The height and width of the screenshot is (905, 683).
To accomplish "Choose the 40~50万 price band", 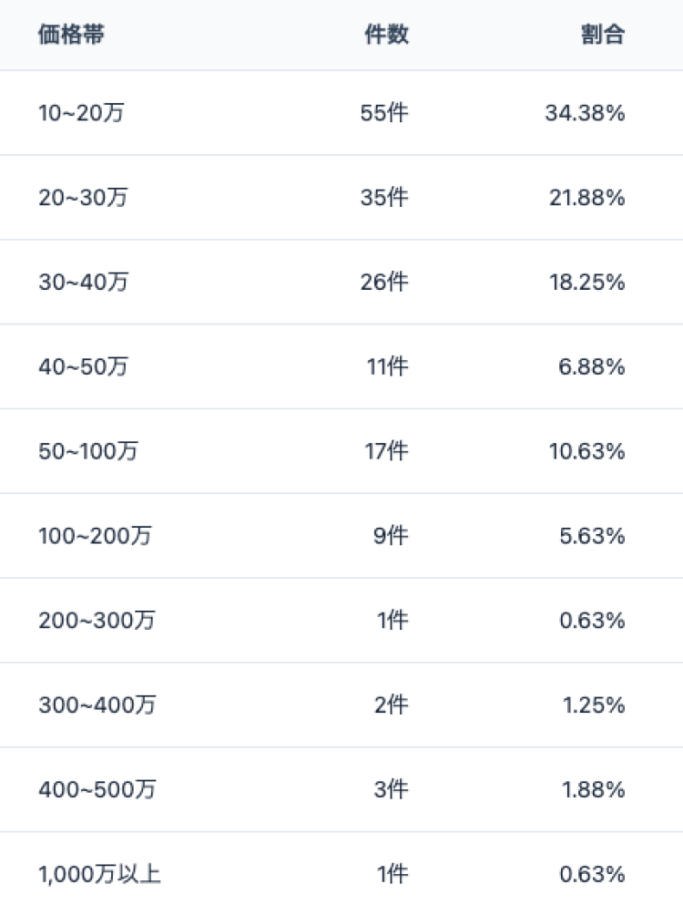I will 83,367.
